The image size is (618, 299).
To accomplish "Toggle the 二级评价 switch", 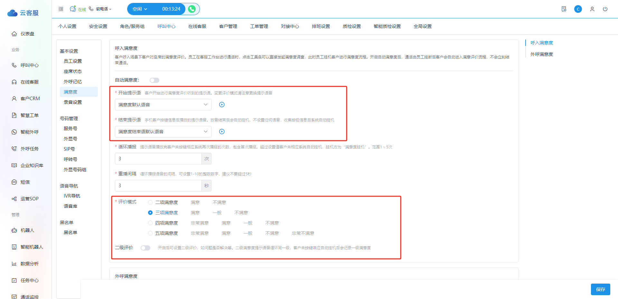I will [x=145, y=248].
